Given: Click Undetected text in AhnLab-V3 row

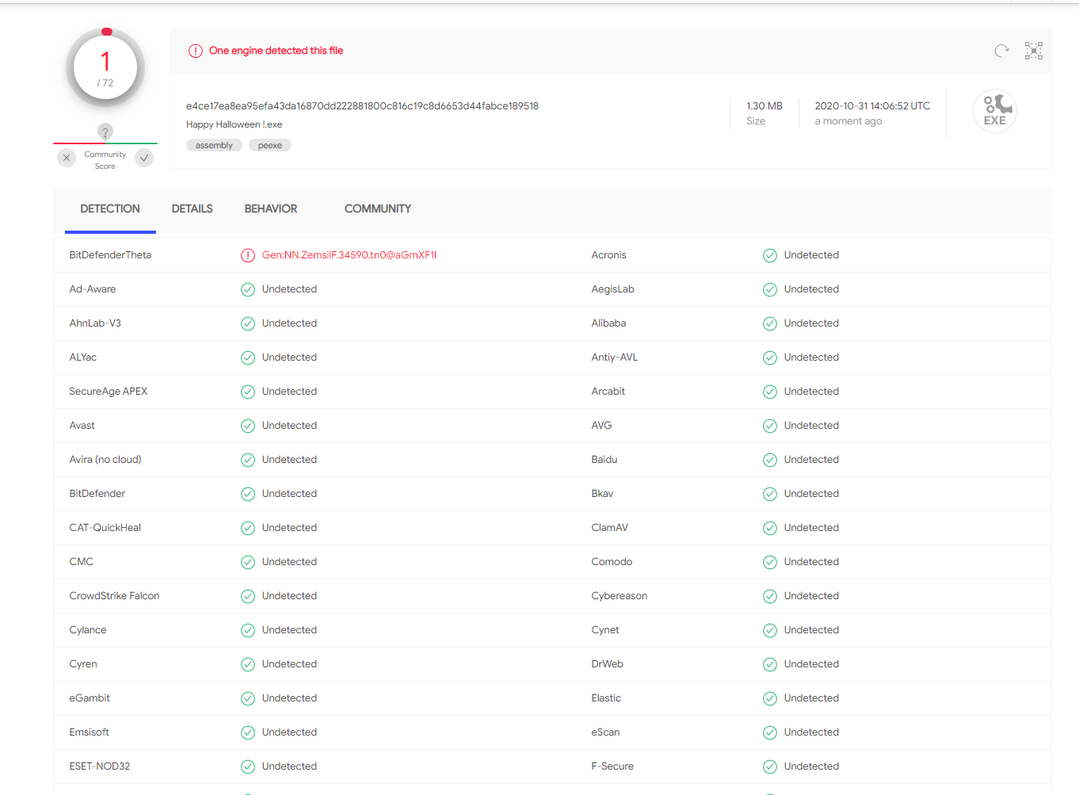Looking at the screenshot, I should coord(289,323).
